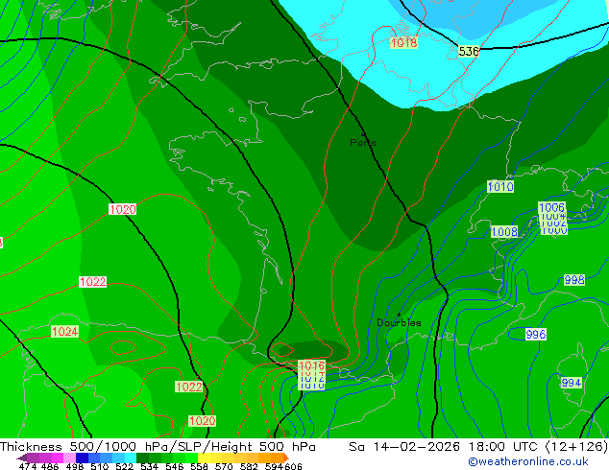Click the blue 998 pressure label
Viewport: 609px width, 470px height.
[574, 279]
